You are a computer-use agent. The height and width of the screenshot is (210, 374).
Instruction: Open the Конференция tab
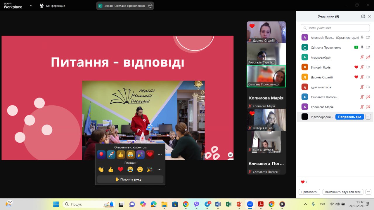pos(53,6)
